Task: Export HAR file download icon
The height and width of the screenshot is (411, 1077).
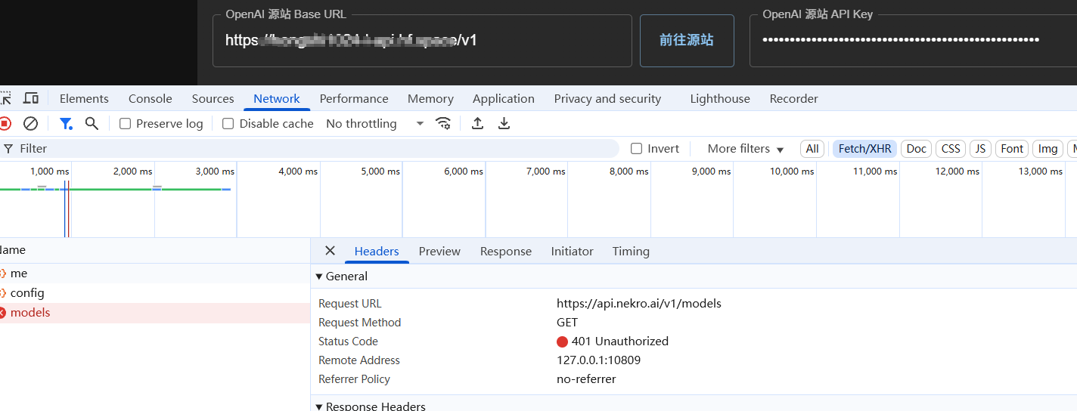Action: (504, 123)
